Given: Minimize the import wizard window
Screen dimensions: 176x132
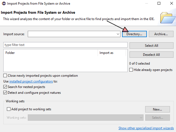Looking at the screenshot, I should [146, 4].
